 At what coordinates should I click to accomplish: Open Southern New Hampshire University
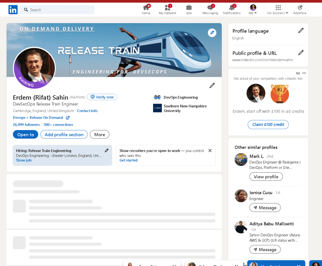[185, 108]
